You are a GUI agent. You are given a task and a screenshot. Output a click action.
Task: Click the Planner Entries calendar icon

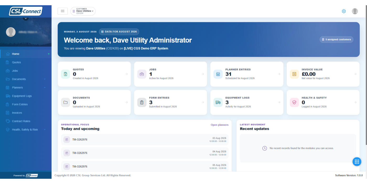pos(218,74)
